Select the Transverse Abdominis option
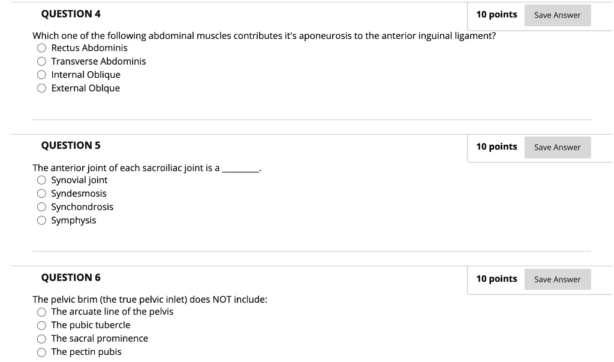 click(41, 61)
